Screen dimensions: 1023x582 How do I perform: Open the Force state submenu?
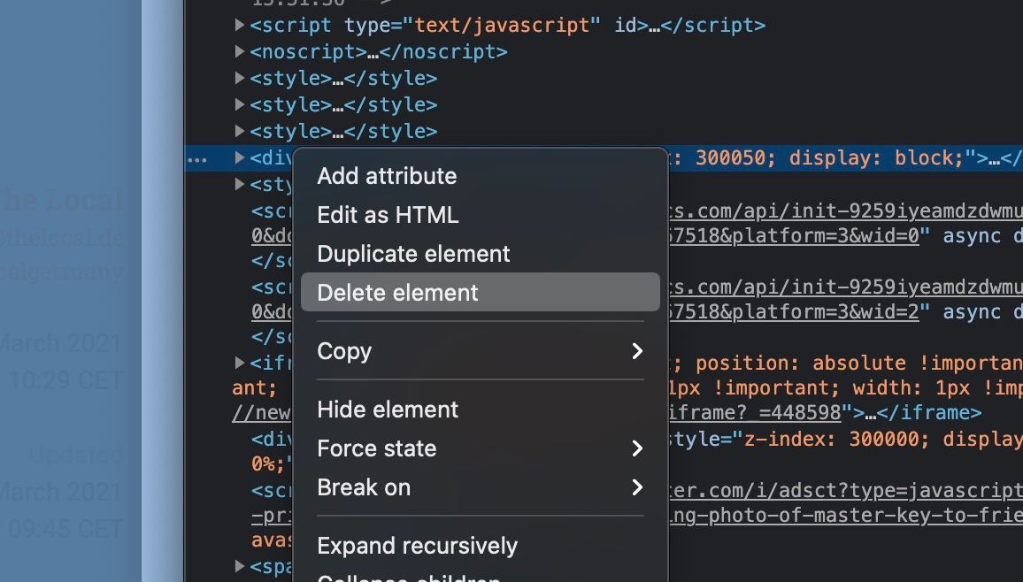tap(481, 448)
